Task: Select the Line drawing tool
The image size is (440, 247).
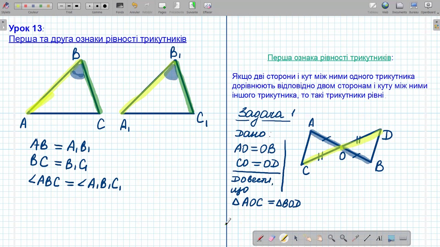Action: [367, 238]
